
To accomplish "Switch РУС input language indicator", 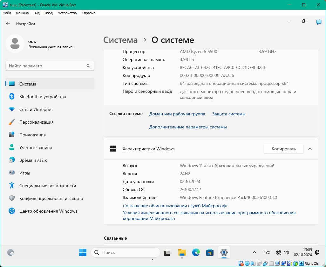I will coord(267,252).
